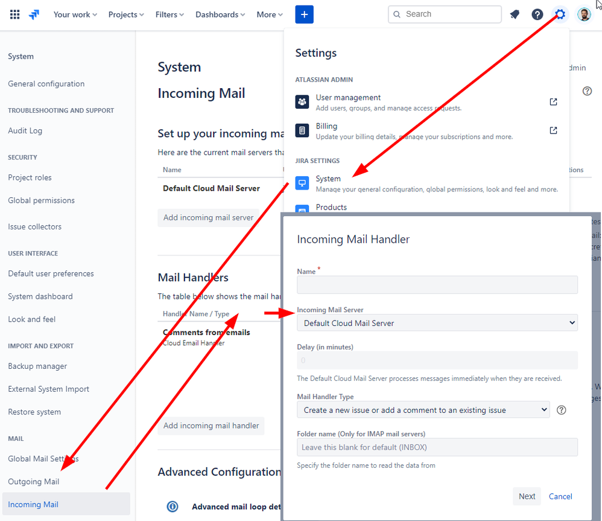Open Restore system in sidebar
The width and height of the screenshot is (602, 521).
click(x=34, y=412)
